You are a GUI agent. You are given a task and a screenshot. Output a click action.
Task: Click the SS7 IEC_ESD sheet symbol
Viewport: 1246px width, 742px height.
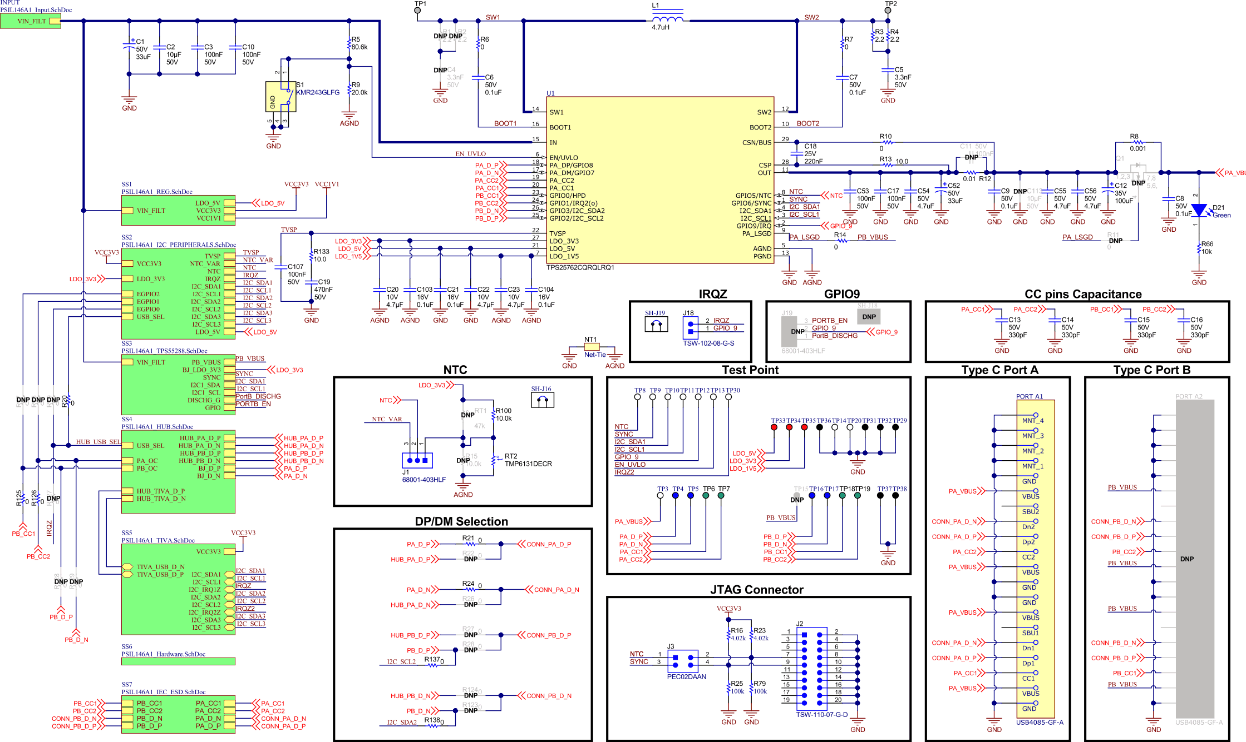[x=178, y=714]
